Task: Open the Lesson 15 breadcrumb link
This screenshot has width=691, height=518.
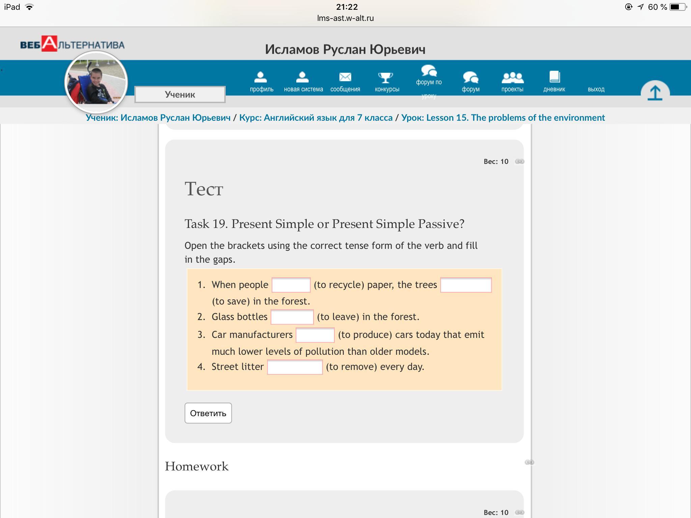Action: click(x=503, y=118)
